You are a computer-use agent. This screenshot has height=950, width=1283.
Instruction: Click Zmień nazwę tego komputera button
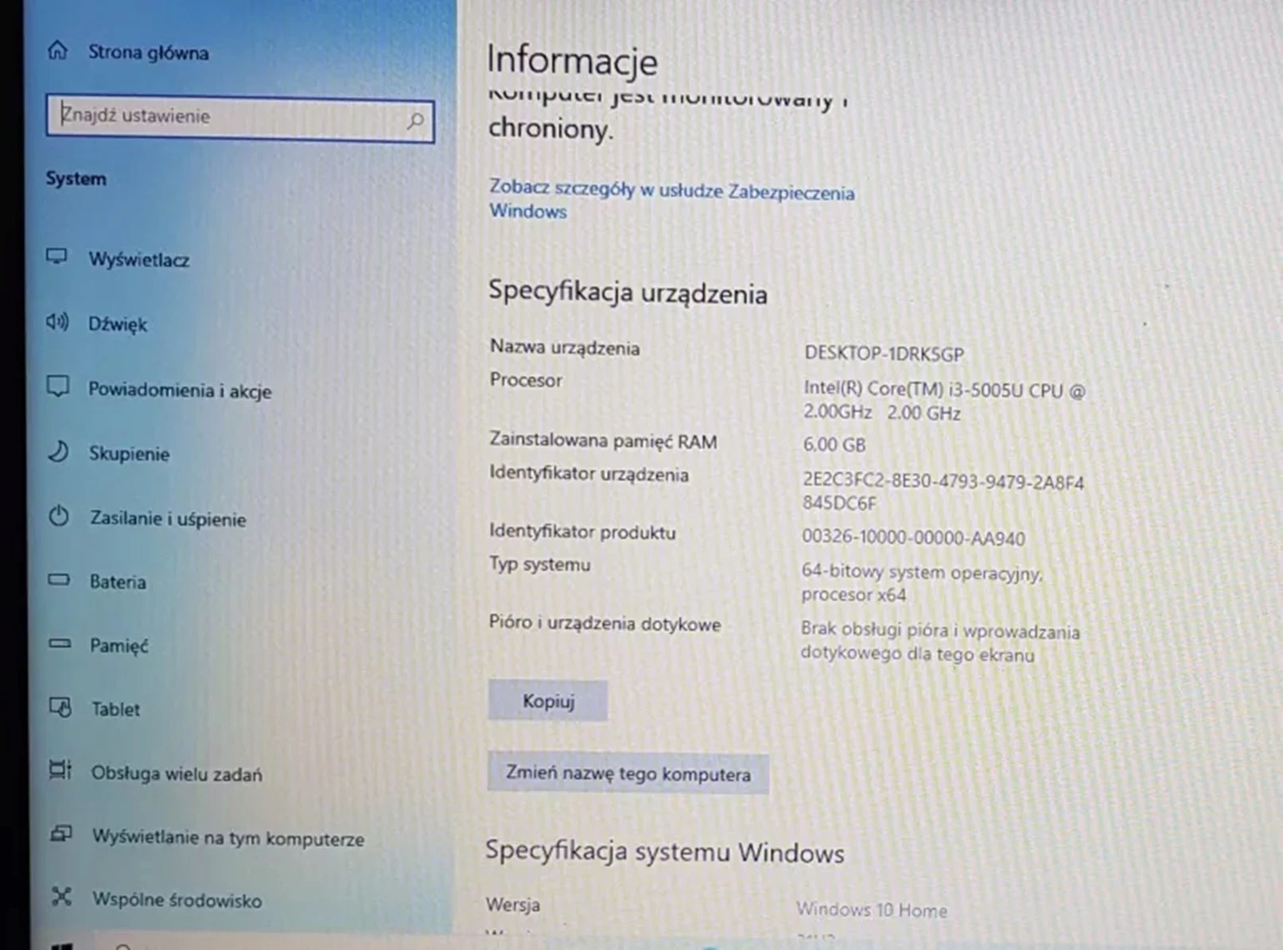(628, 774)
